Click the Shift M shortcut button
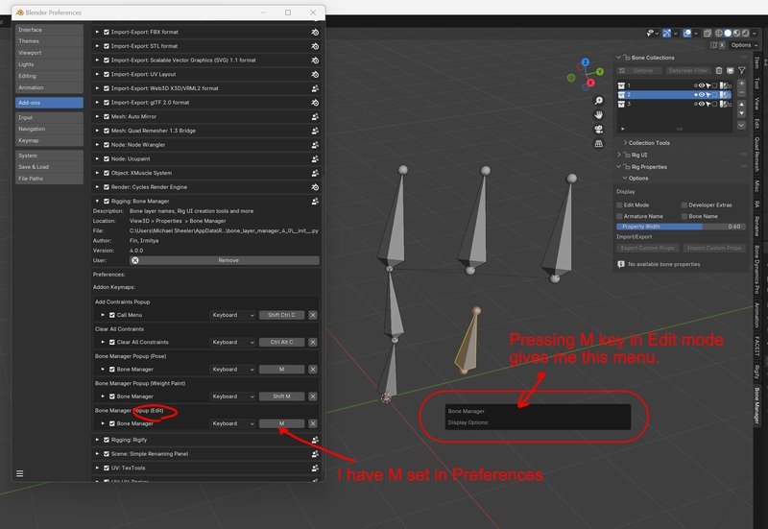Image resolution: width=768 pixels, height=529 pixels. click(281, 397)
